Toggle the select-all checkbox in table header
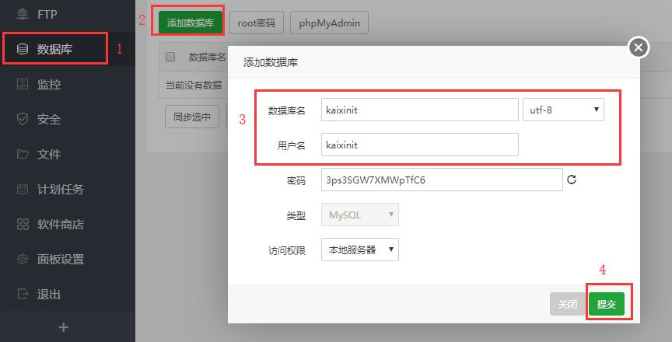 (x=171, y=57)
